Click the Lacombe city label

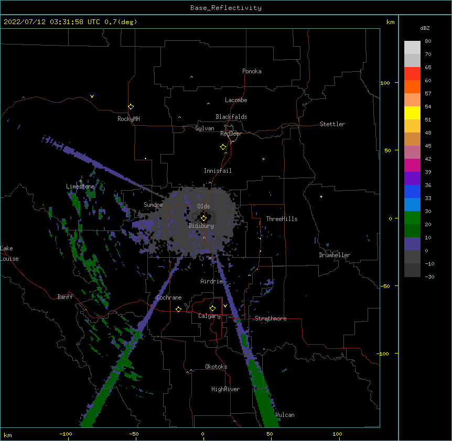pyautogui.click(x=236, y=100)
